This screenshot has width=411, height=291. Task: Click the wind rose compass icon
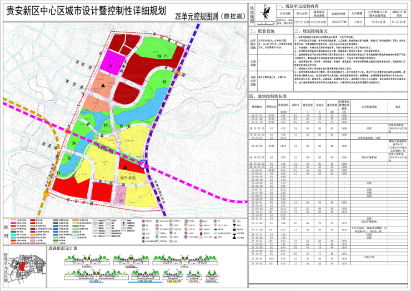click(266, 13)
